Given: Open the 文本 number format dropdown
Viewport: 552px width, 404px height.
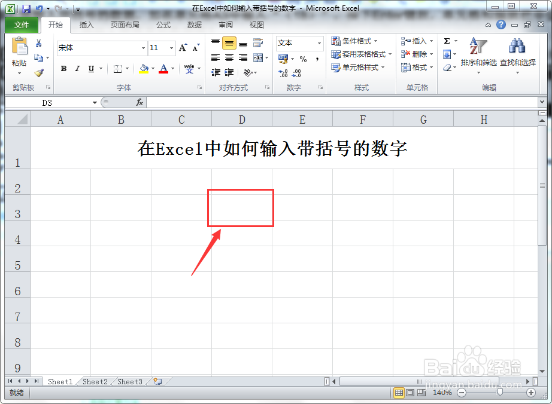Looking at the screenshot, I should [319, 43].
